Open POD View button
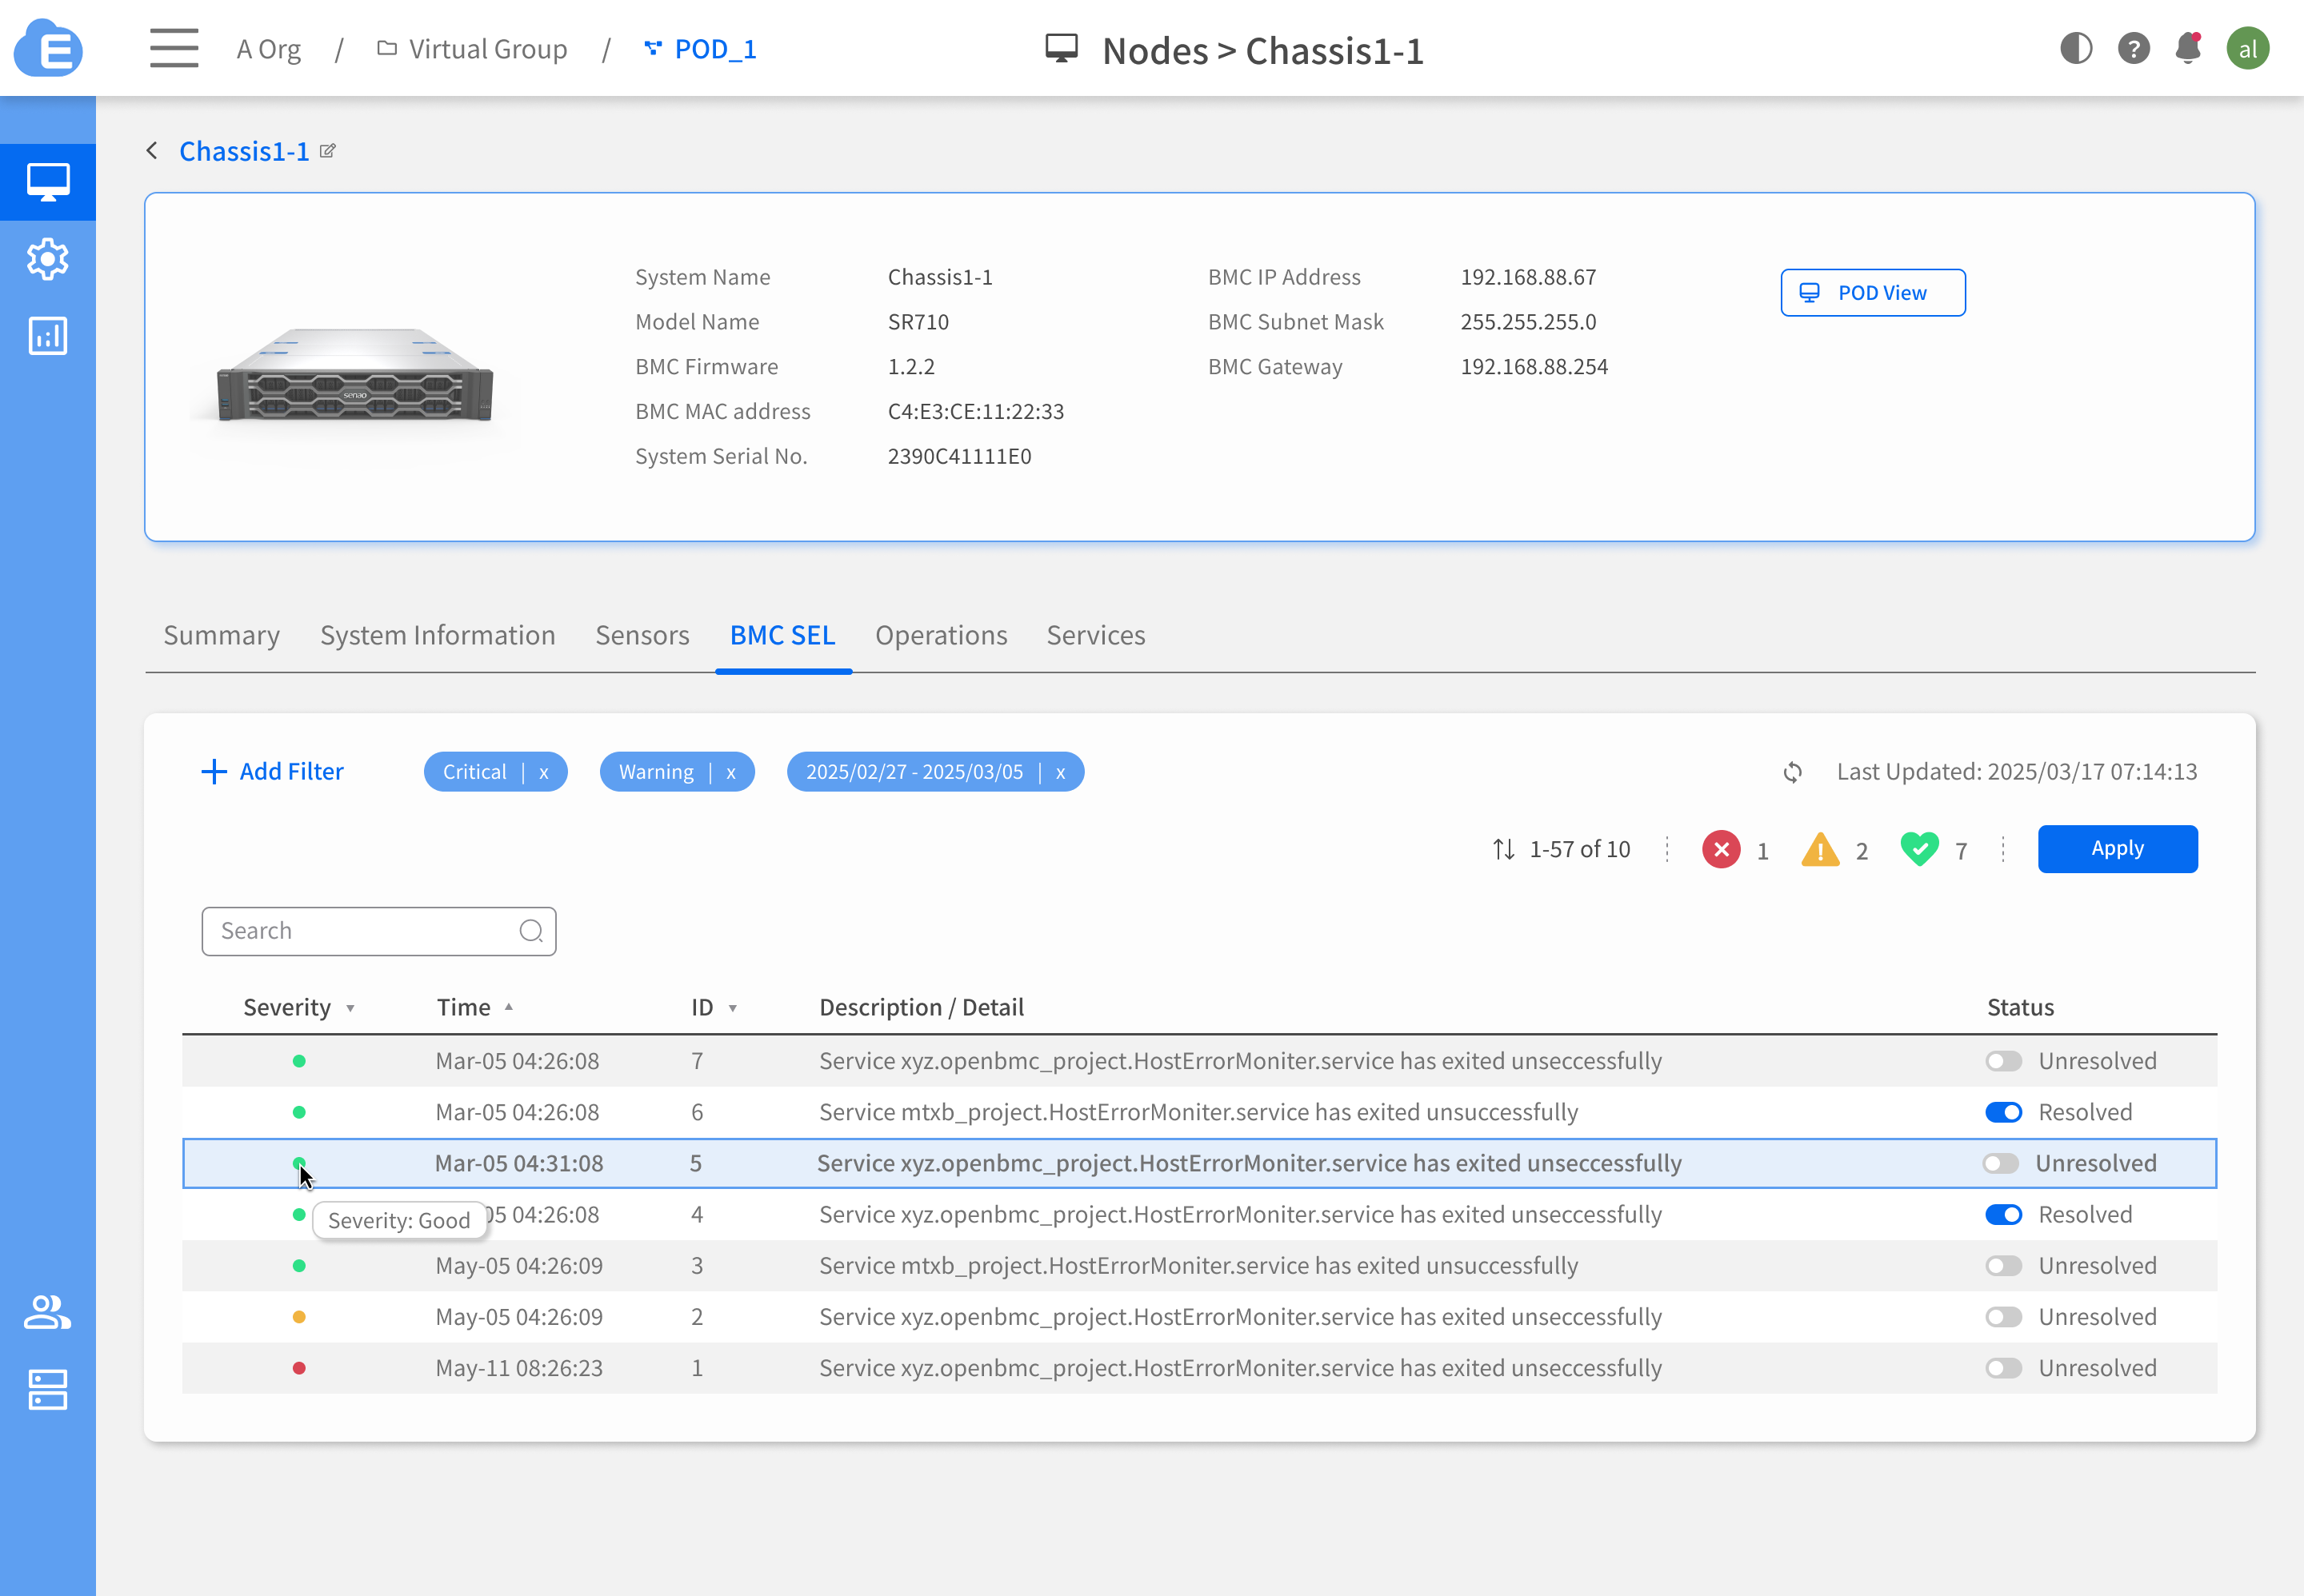This screenshot has width=2304, height=1596. [x=1872, y=292]
